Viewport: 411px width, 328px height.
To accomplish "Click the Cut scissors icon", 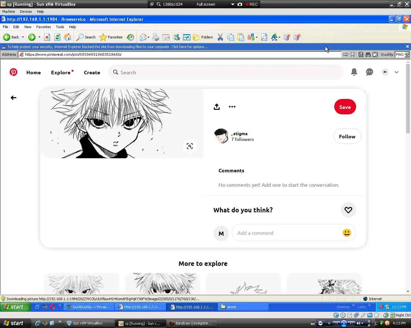I will 220,37.
